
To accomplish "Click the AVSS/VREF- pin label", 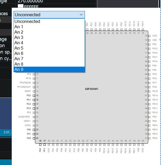I will pyautogui.click(x=25, y=117).
